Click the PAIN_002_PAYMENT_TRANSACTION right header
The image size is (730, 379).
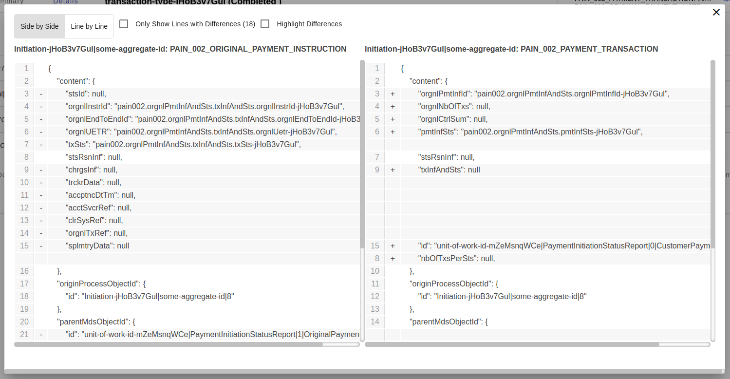click(511, 49)
